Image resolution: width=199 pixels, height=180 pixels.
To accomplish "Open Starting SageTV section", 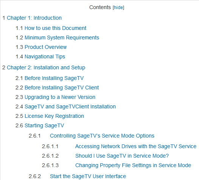I will (x=44, y=125).
